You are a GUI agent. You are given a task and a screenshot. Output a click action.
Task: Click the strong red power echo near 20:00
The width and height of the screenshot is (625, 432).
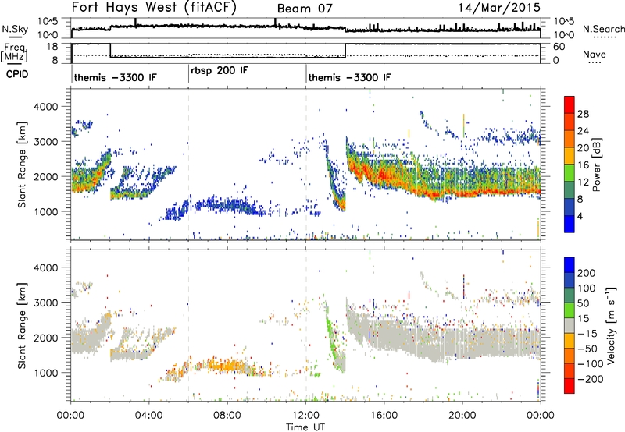pyautogui.click(x=462, y=194)
